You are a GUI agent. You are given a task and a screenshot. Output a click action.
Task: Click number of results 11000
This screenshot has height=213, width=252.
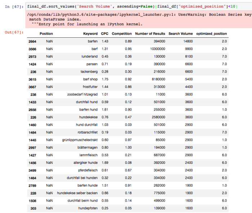pos(161,94)
